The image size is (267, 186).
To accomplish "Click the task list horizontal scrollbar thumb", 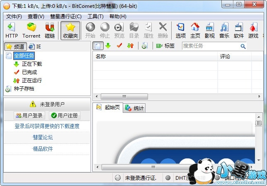I will (124, 97).
